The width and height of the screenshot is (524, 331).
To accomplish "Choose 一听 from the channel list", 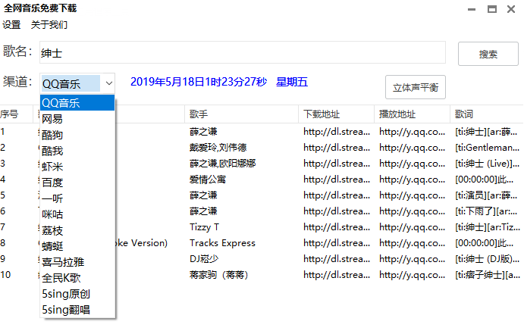I will click(77, 198).
